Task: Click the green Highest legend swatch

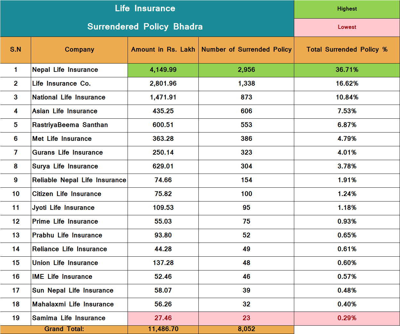Action: [x=347, y=9]
